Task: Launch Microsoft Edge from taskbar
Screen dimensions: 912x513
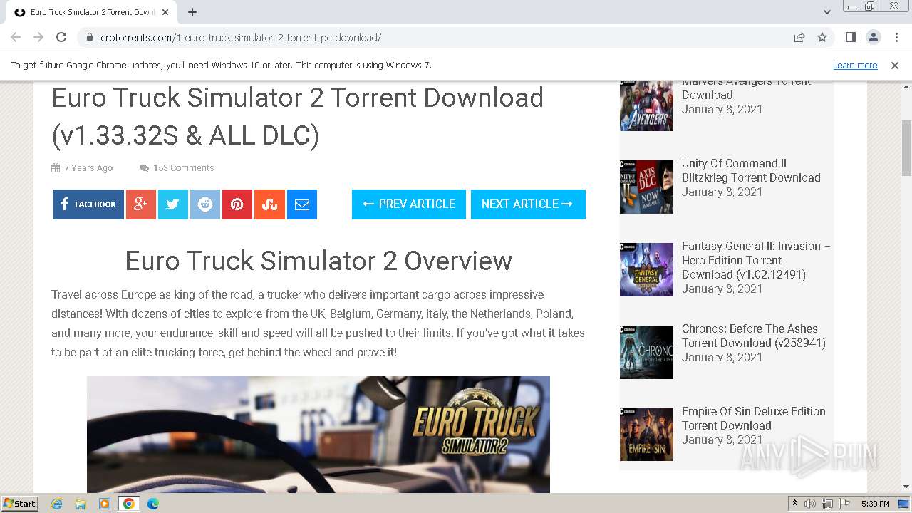Action: [x=153, y=504]
